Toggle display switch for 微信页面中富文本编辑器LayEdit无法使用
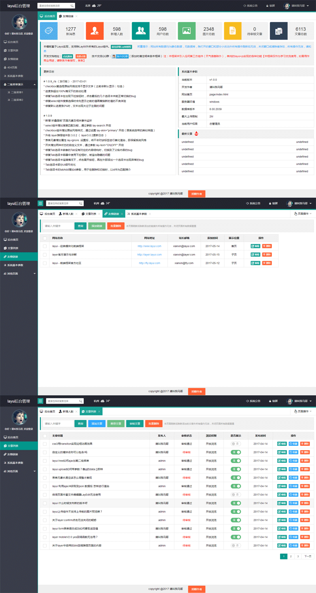This screenshot has width=316, height=593. [236, 494]
